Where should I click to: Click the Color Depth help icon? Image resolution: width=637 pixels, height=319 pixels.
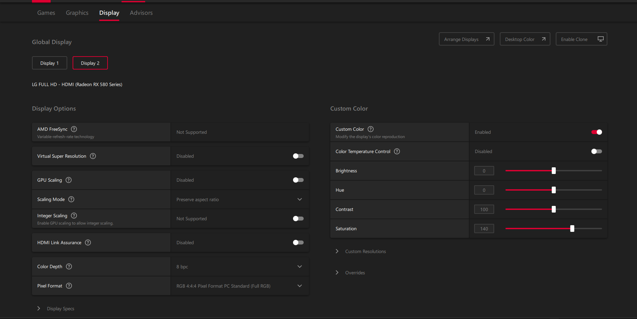(x=69, y=266)
